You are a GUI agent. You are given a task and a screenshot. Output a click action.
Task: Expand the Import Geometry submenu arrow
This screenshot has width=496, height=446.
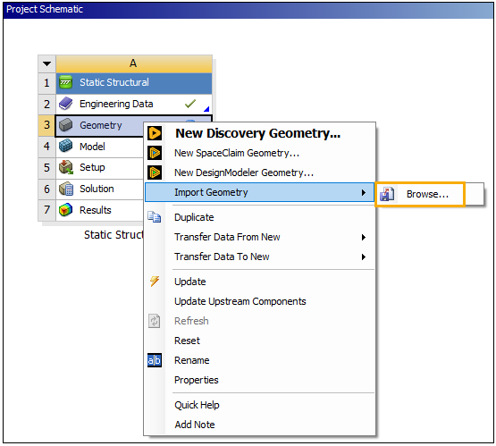364,192
